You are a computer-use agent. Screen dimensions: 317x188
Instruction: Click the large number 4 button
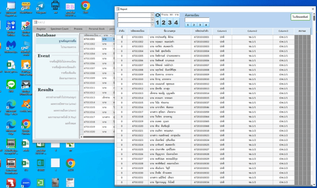[x=176, y=23]
